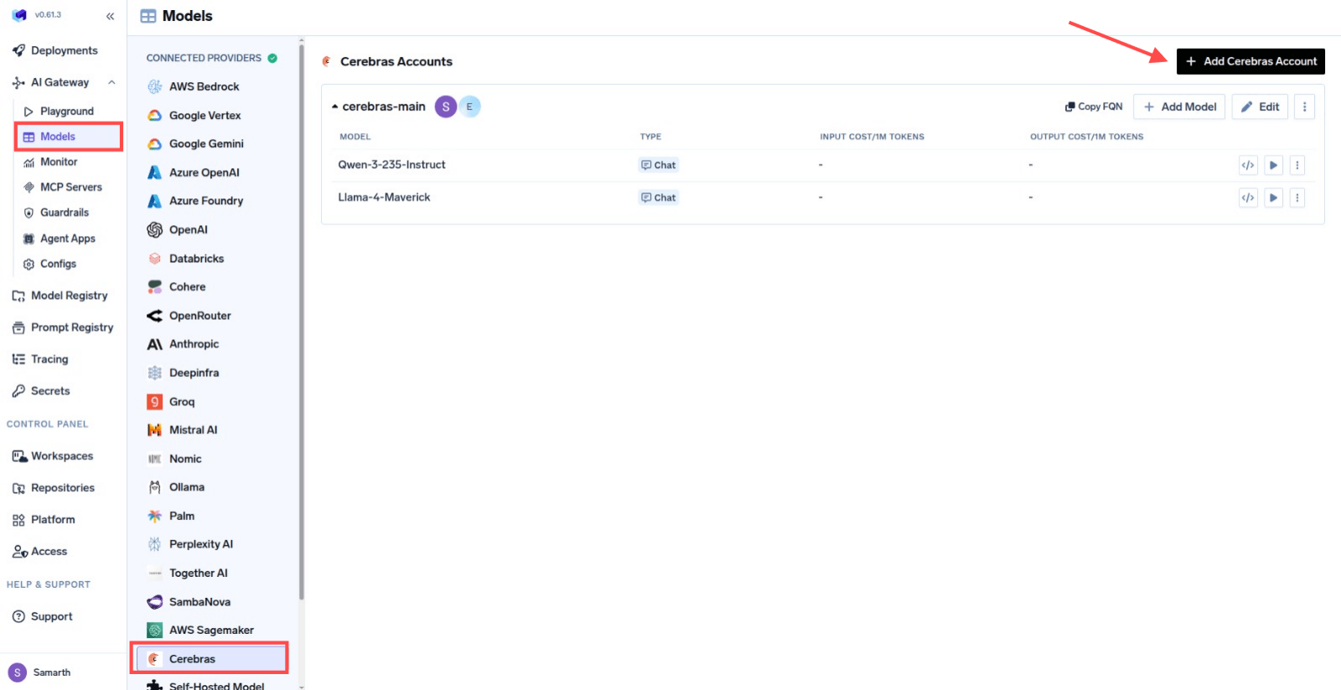Open Platform settings
This screenshot has height=690, width=1341.
click(x=44, y=520)
